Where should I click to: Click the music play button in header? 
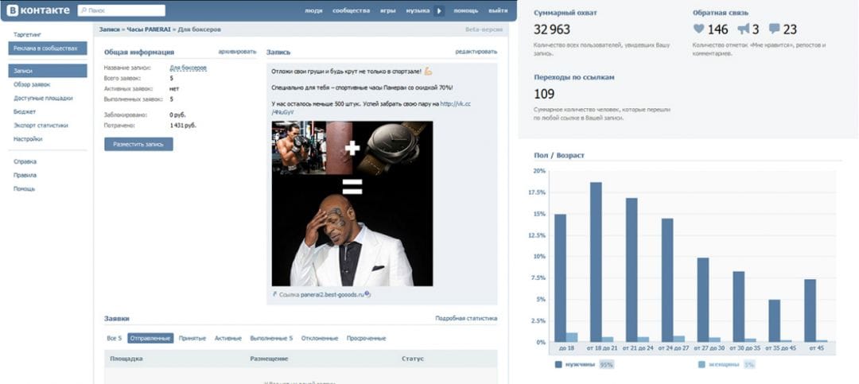439,11
